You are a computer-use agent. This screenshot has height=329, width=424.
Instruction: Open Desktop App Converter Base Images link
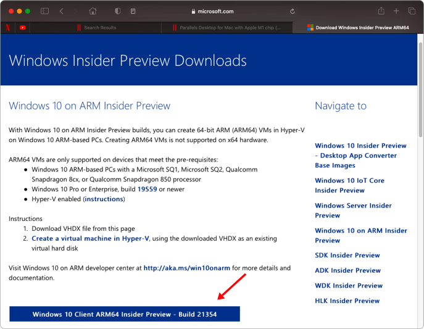point(360,156)
